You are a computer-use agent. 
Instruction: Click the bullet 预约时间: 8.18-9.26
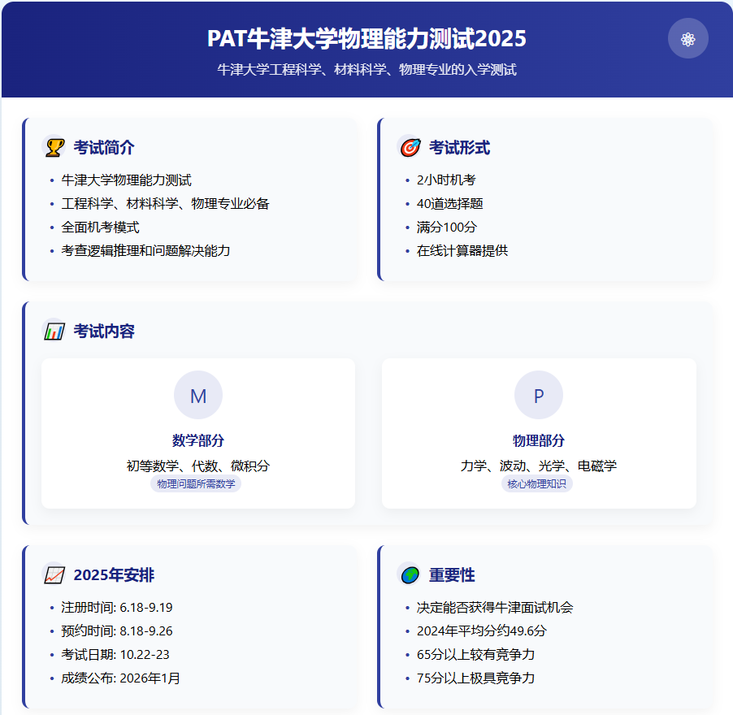[117, 630]
